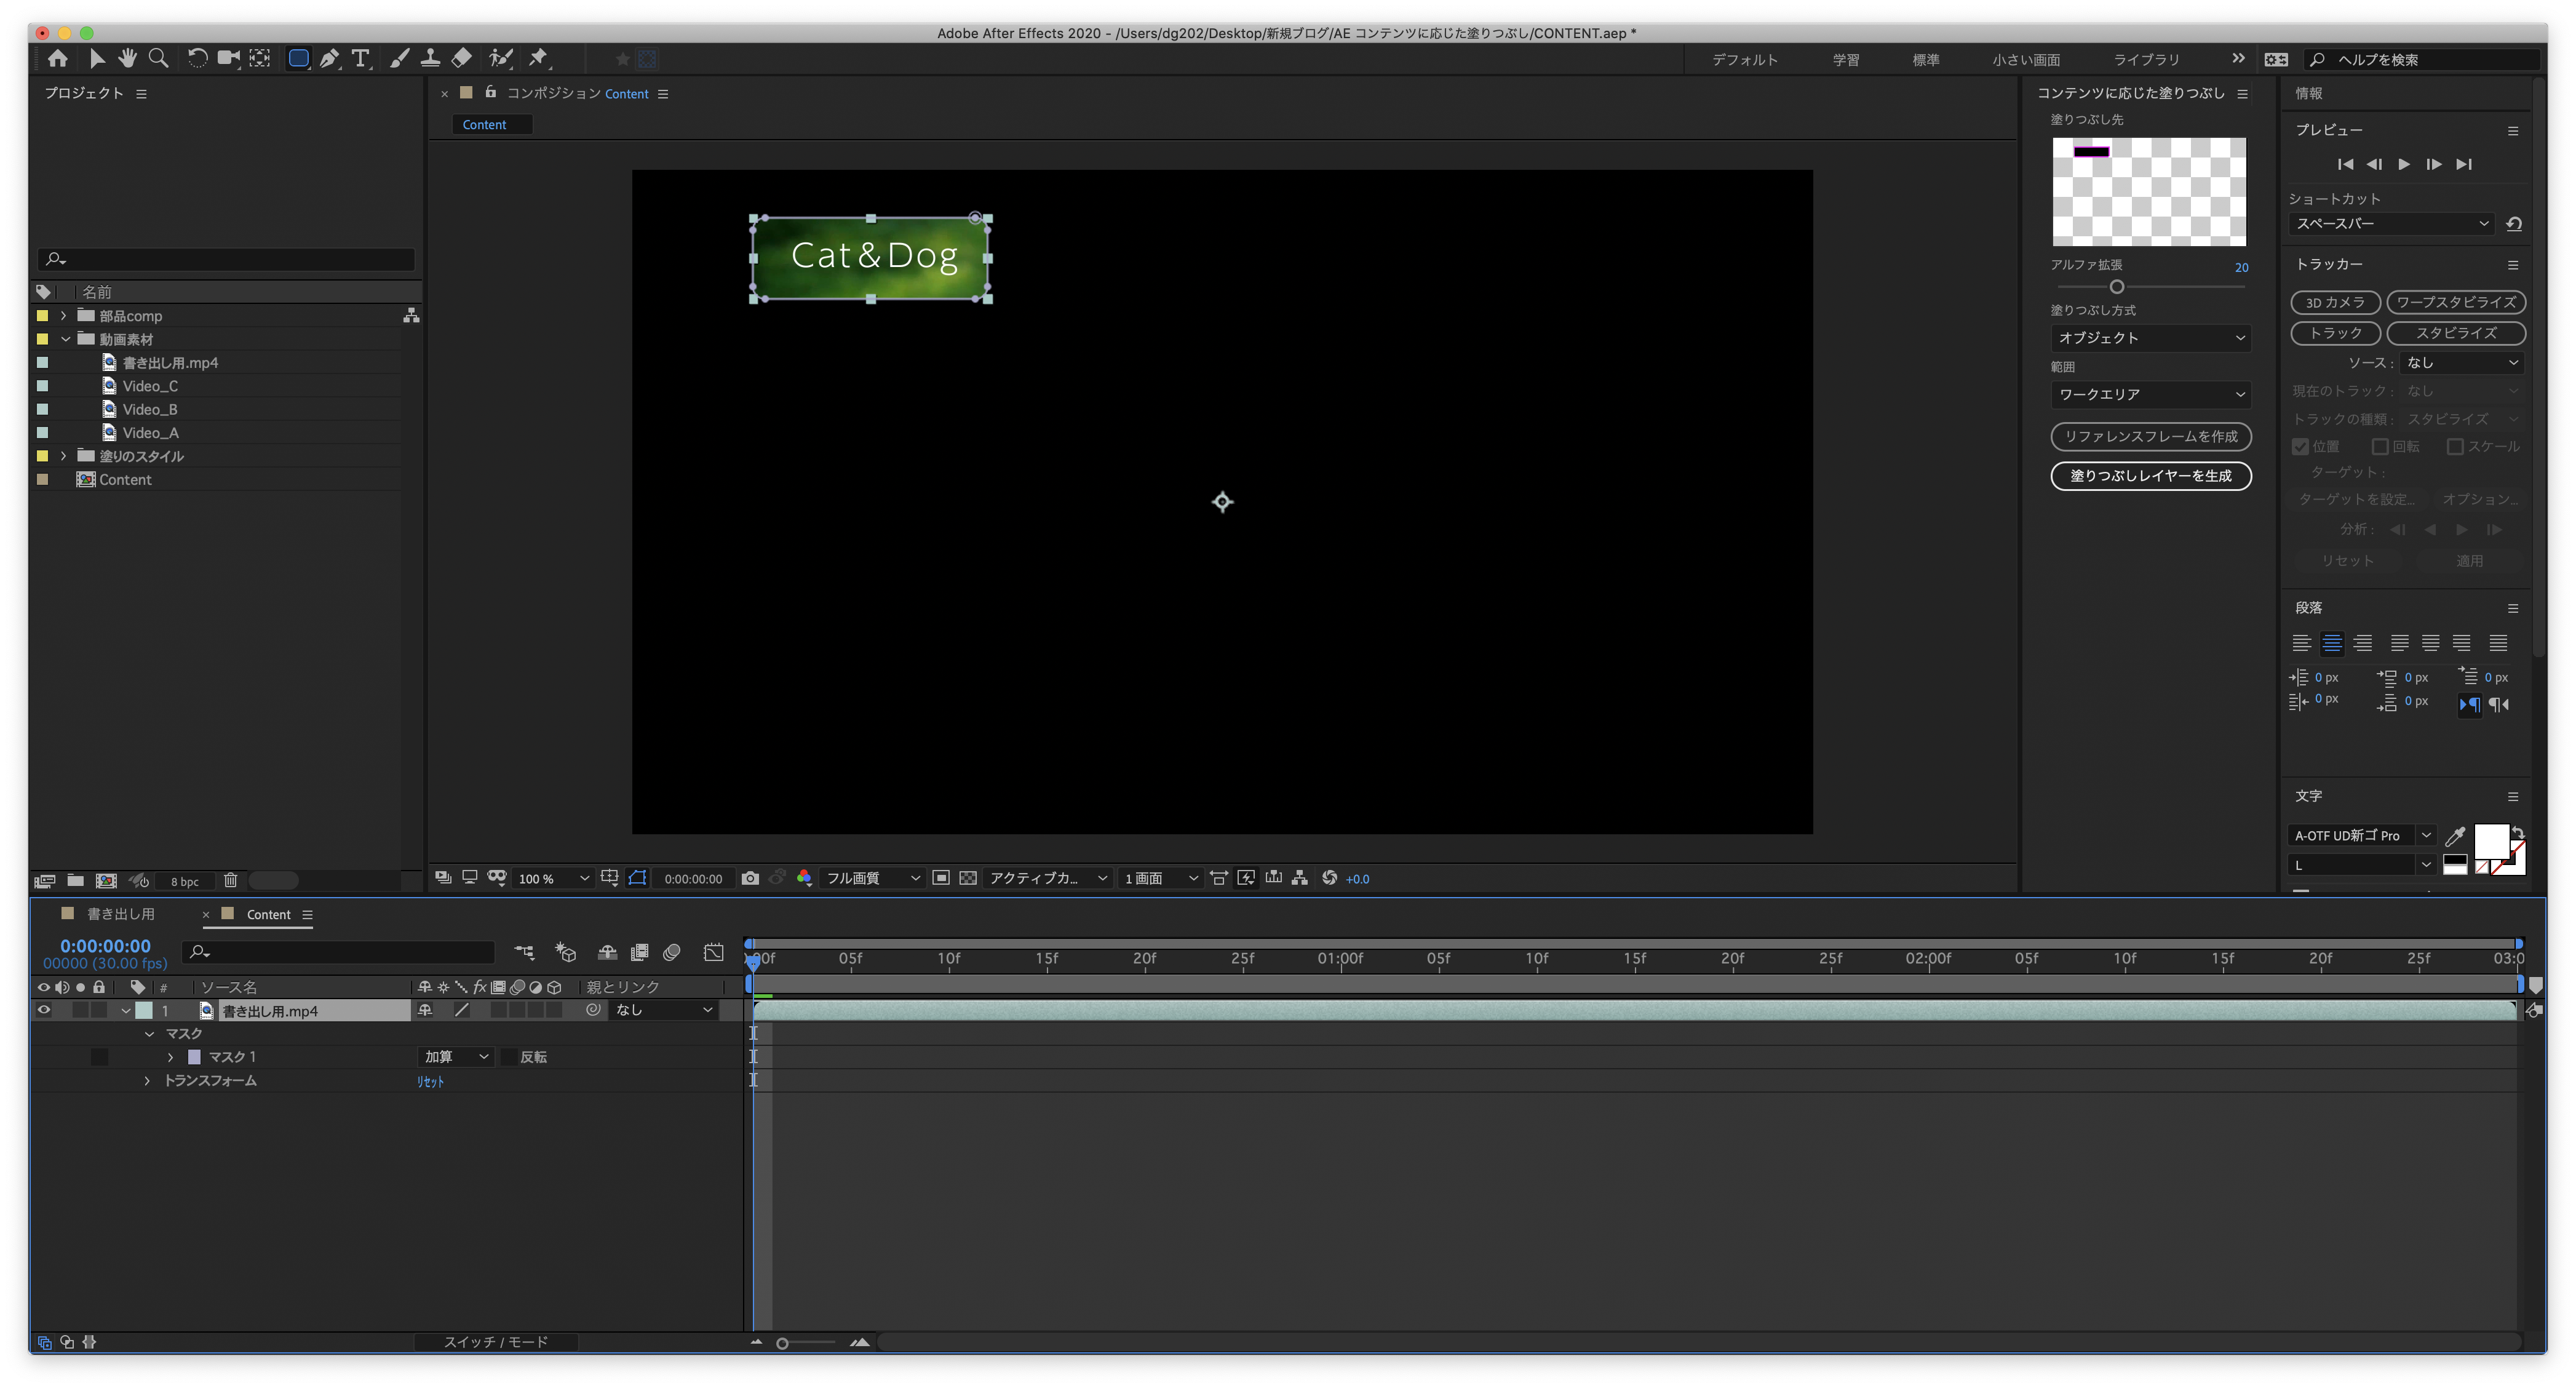Select the Hand tool
The width and height of the screenshot is (2576, 1388).
127,58
